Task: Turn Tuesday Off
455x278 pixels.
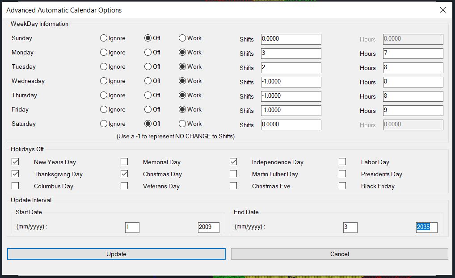Action: coord(147,66)
